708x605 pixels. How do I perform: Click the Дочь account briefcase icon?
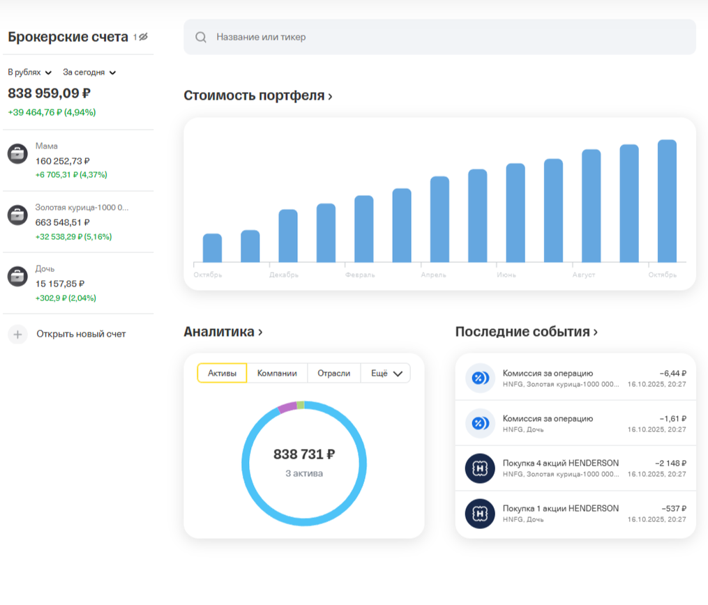click(17, 276)
